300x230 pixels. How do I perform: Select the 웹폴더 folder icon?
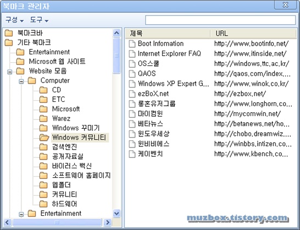[x=43, y=185]
